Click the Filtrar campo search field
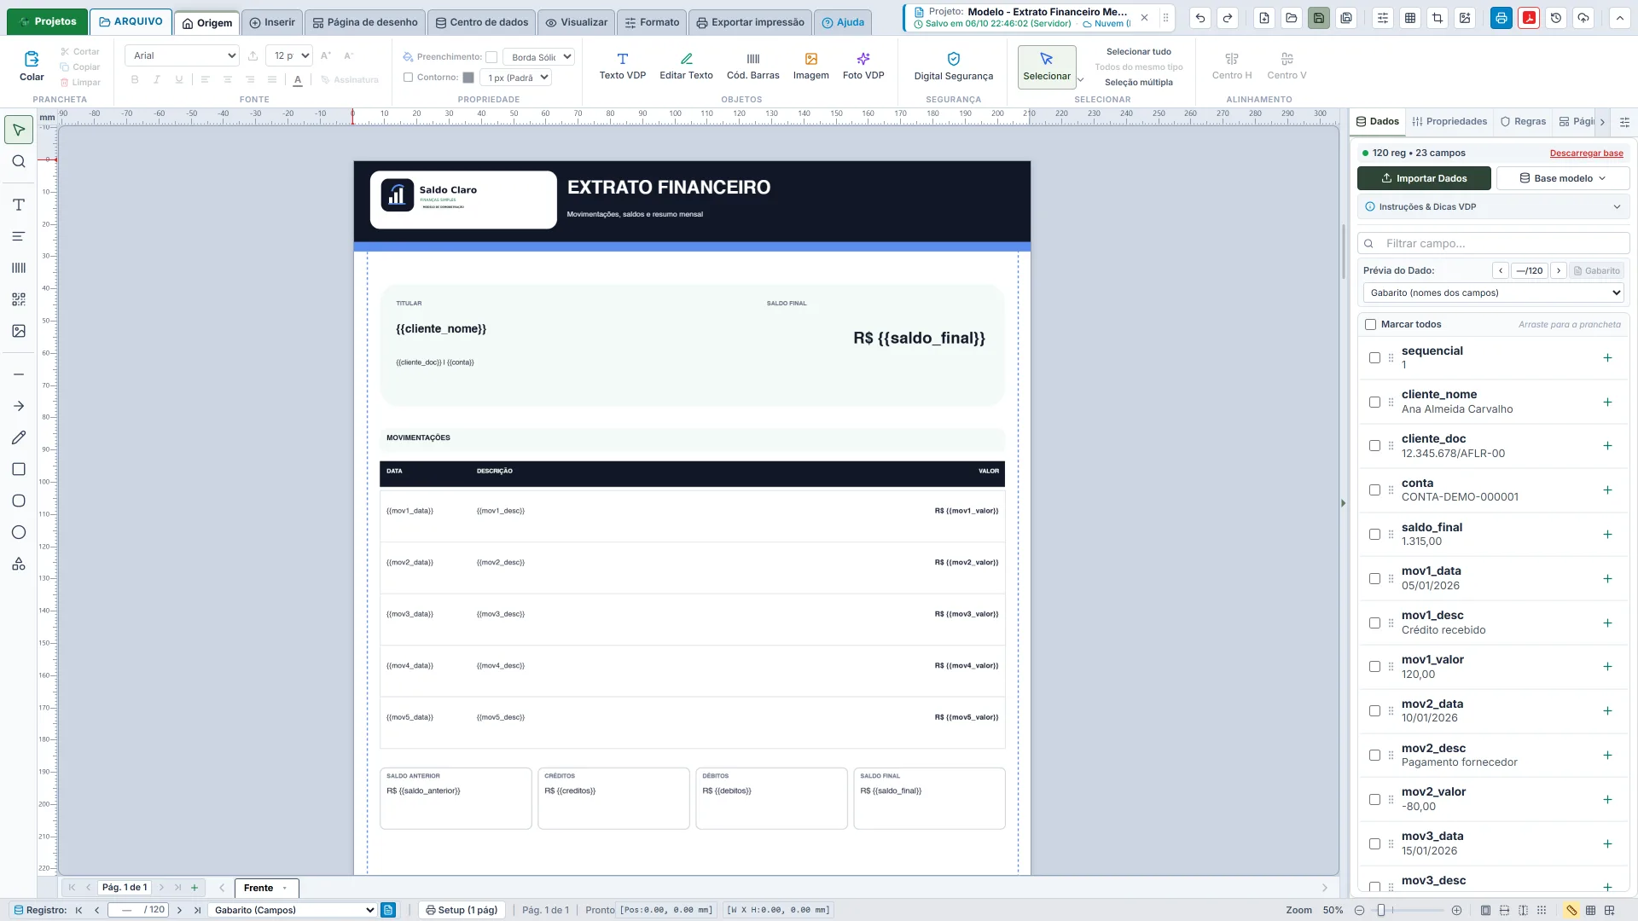The image size is (1638, 921). [1493, 243]
